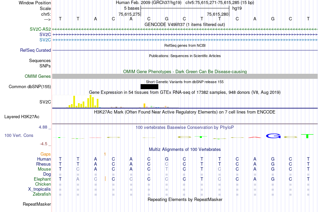Select the Zebrafish species label
This screenshot has height=212, width=318.
tap(42, 194)
